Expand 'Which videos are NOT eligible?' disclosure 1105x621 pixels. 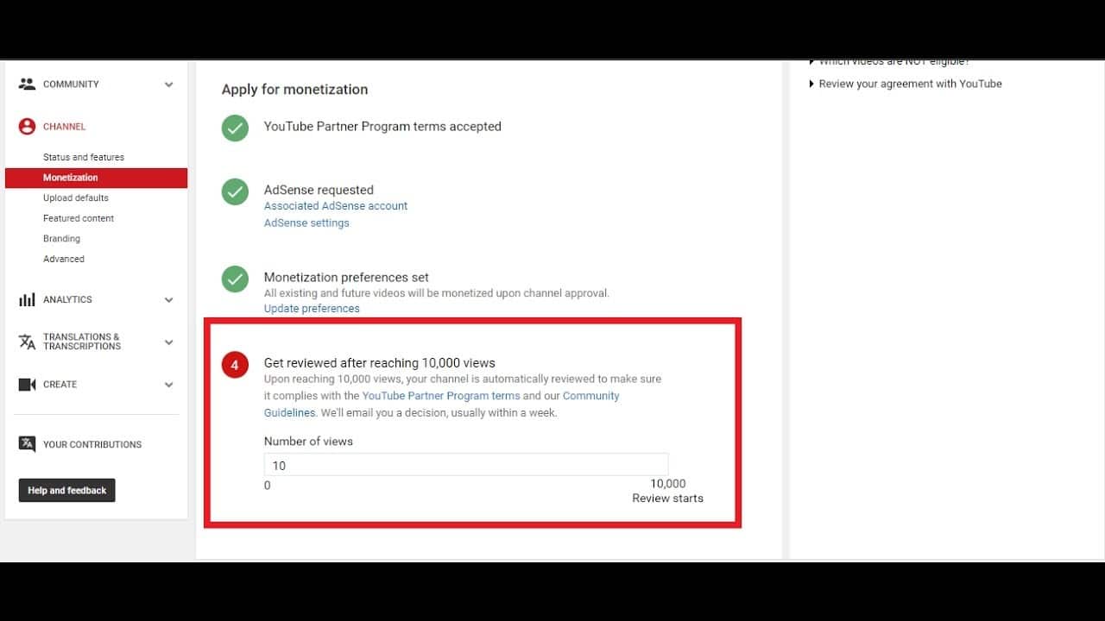(893, 60)
